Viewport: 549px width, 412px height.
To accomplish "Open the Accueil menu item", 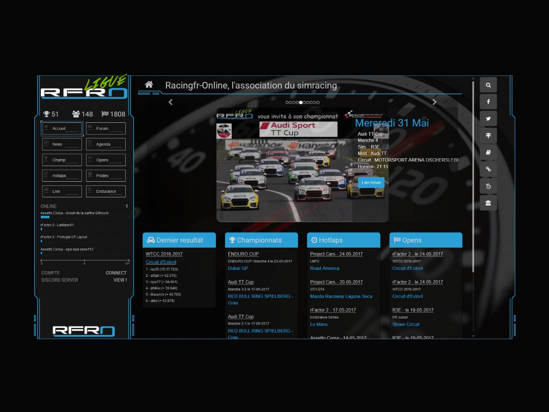I will click(62, 128).
